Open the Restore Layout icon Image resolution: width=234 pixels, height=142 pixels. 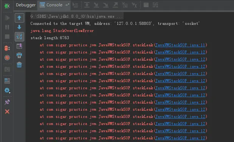pos(7,81)
